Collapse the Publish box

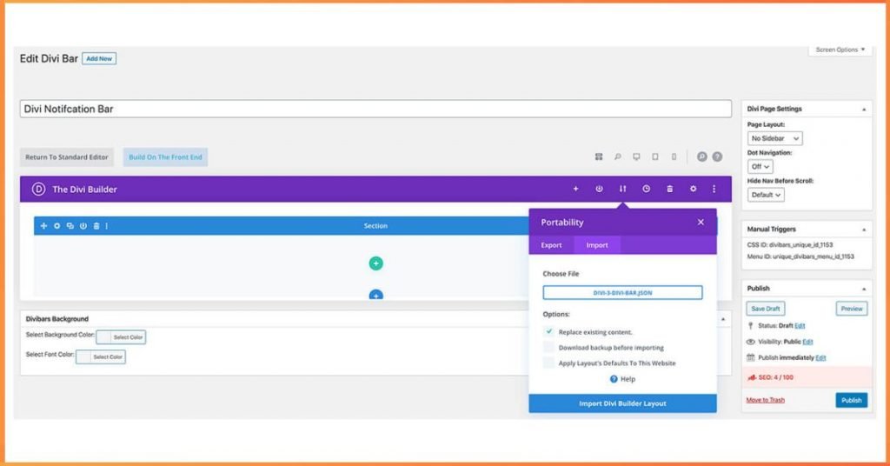click(x=864, y=289)
